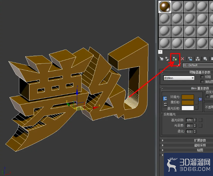
Task: Click the 漫反射 diffuse color swatch
Action: pos(188,102)
